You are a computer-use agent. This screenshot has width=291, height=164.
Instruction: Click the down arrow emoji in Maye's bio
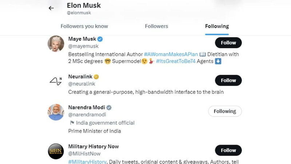(218, 61)
